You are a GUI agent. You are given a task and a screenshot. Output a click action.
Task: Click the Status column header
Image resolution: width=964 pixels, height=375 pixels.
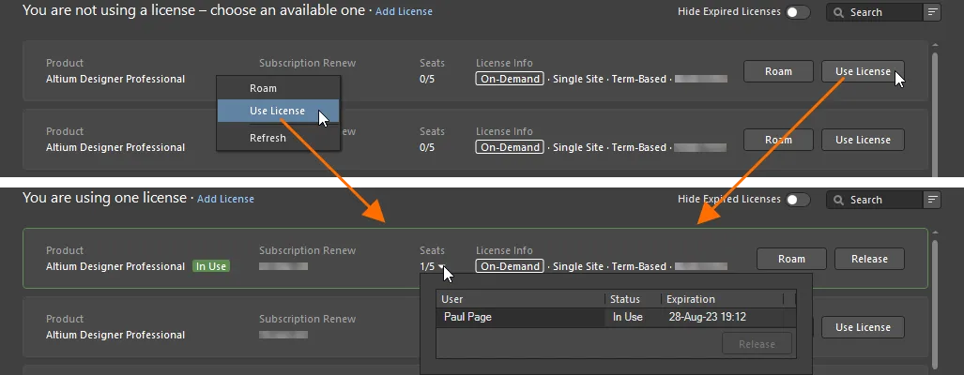pyautogui.click(x=633, y=299)
